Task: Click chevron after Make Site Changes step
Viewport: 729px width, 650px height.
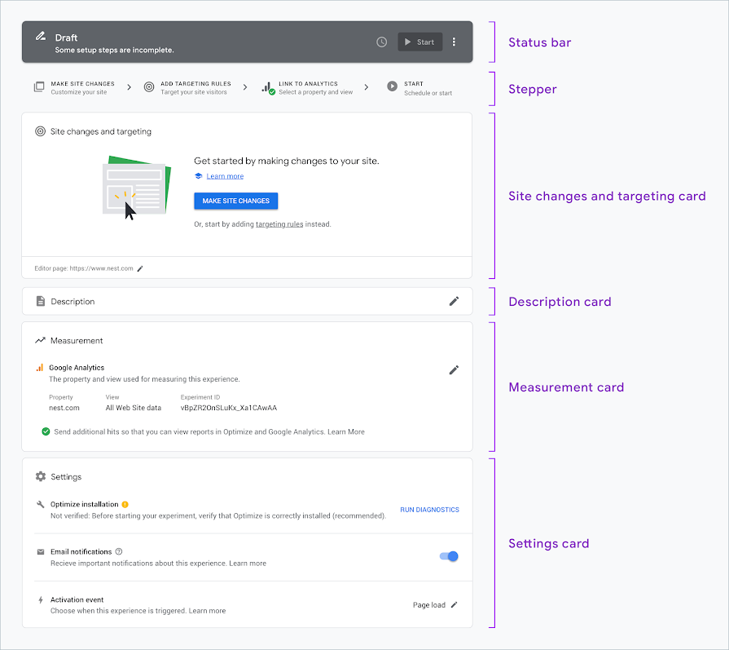Action: 130,87
